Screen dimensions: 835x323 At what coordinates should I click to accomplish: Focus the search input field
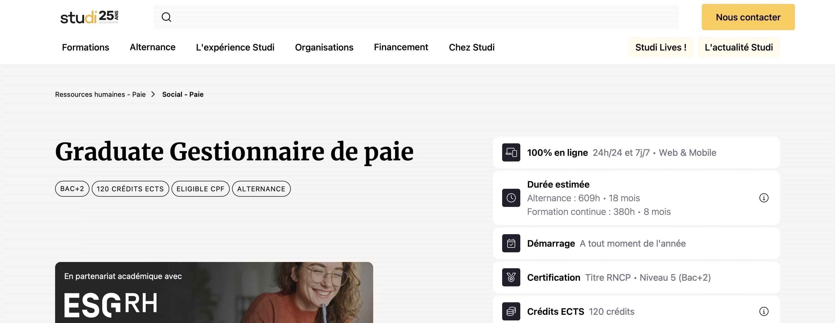point(416,17)
